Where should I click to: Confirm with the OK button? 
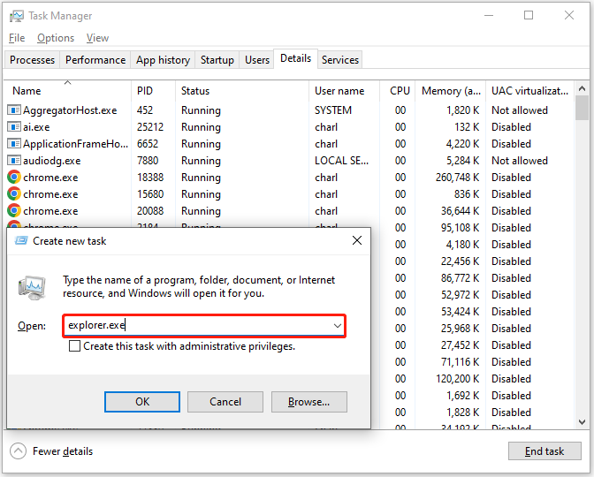142,402
